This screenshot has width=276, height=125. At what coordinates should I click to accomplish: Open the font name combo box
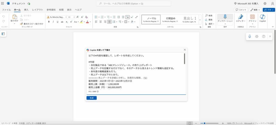click(57, 17)
